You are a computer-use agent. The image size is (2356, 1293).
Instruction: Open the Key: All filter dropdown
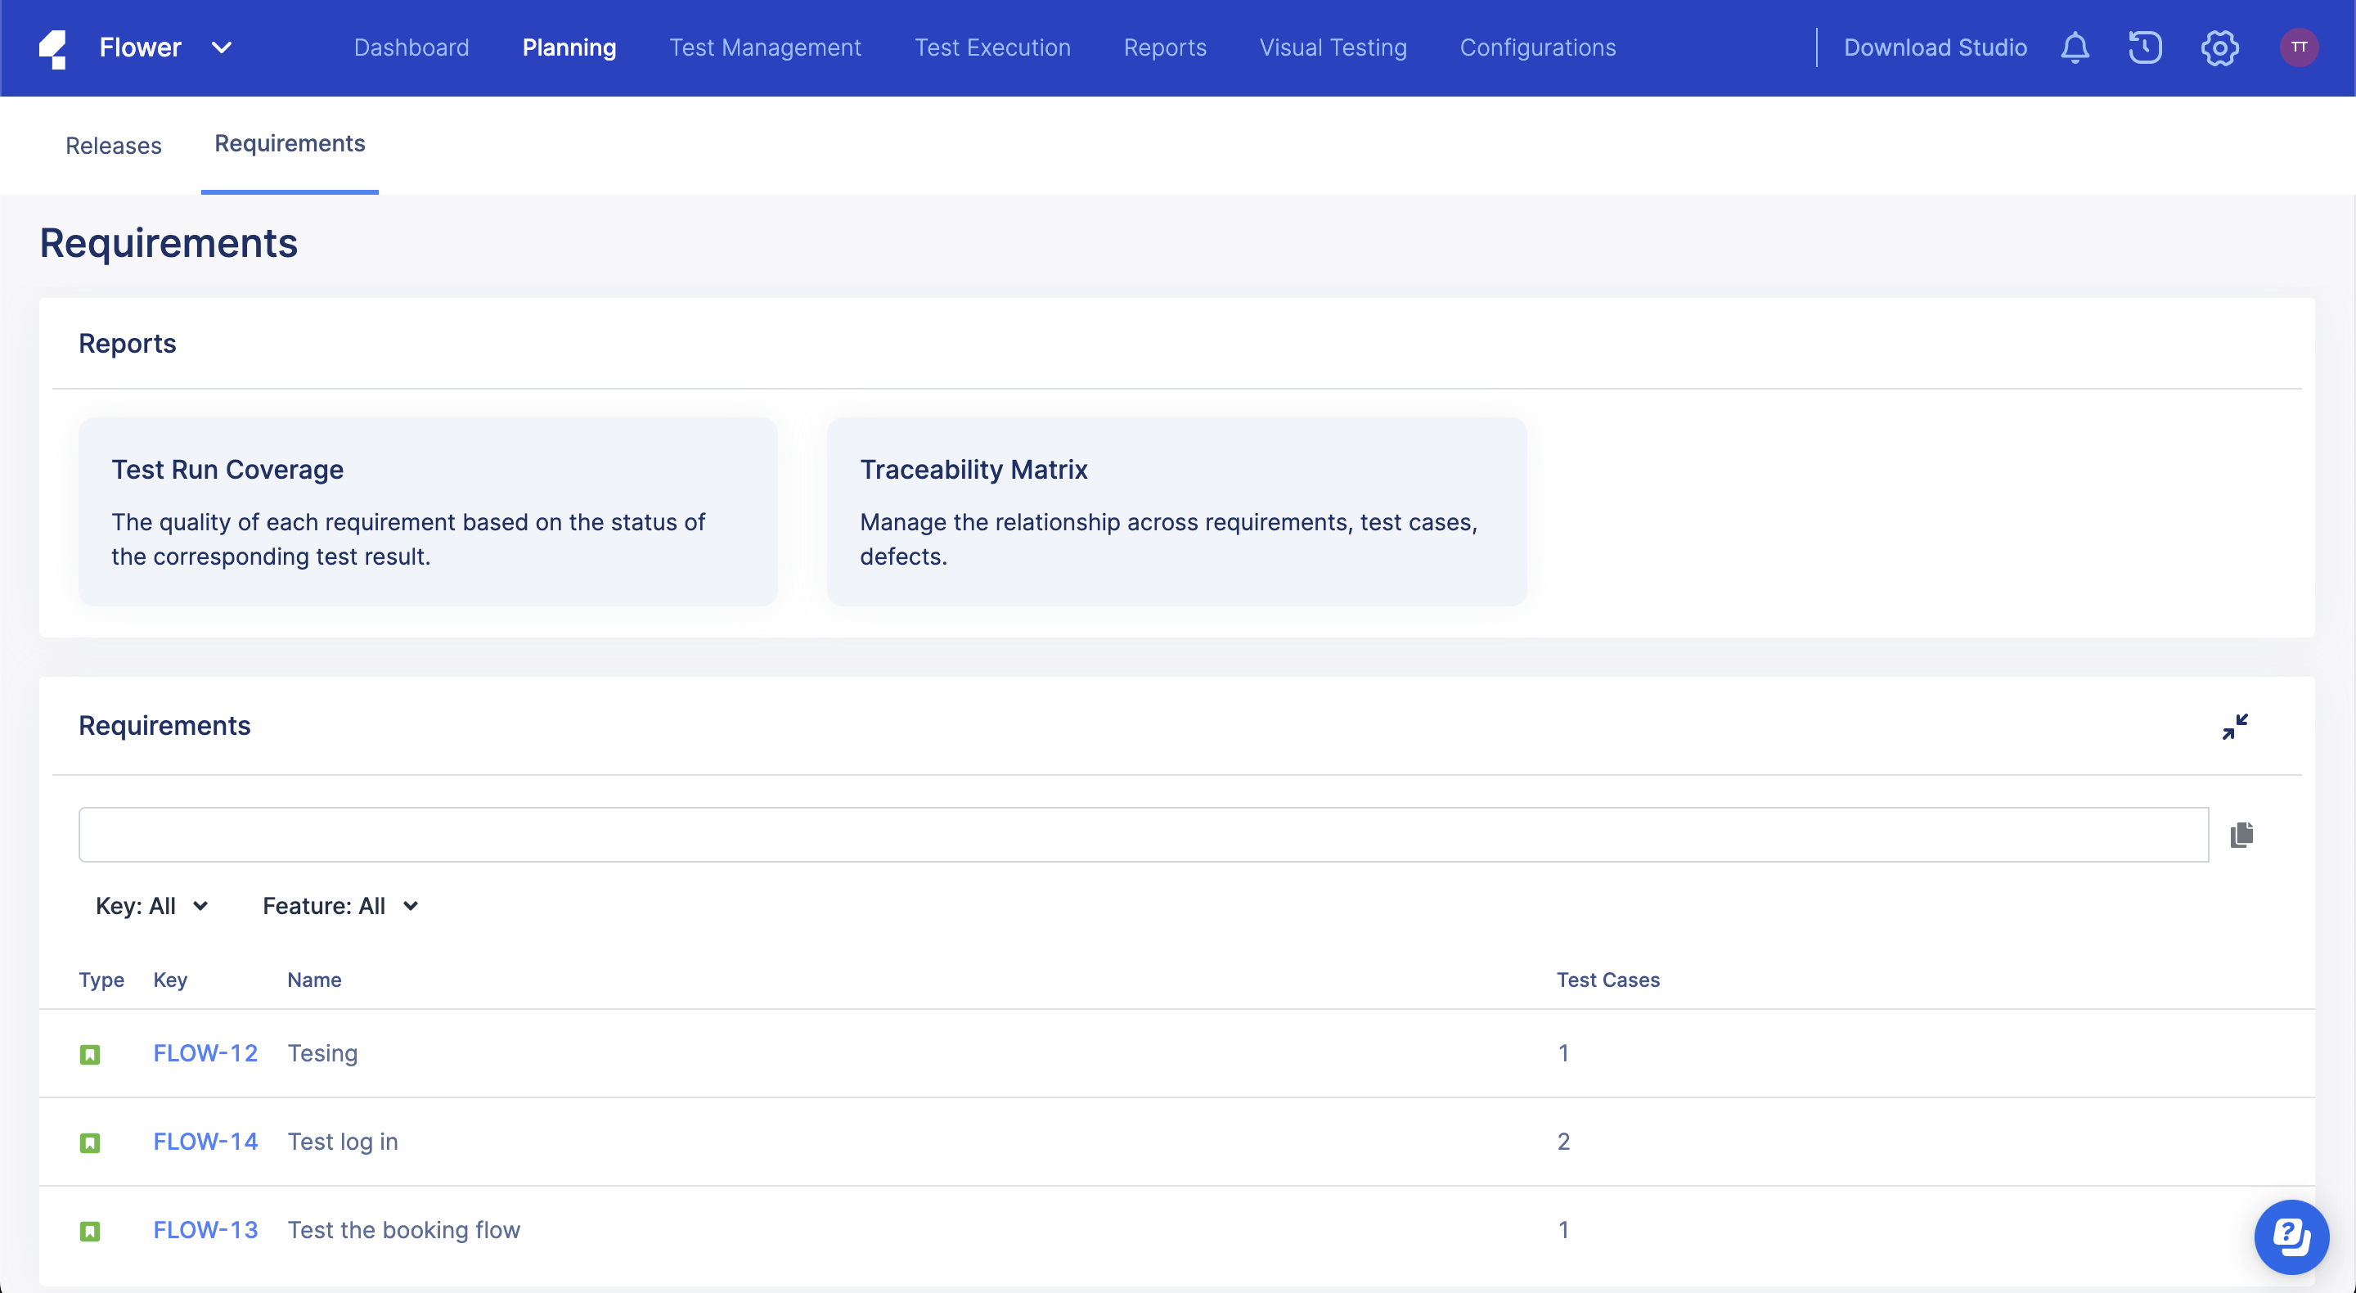(x=152, y=906)
